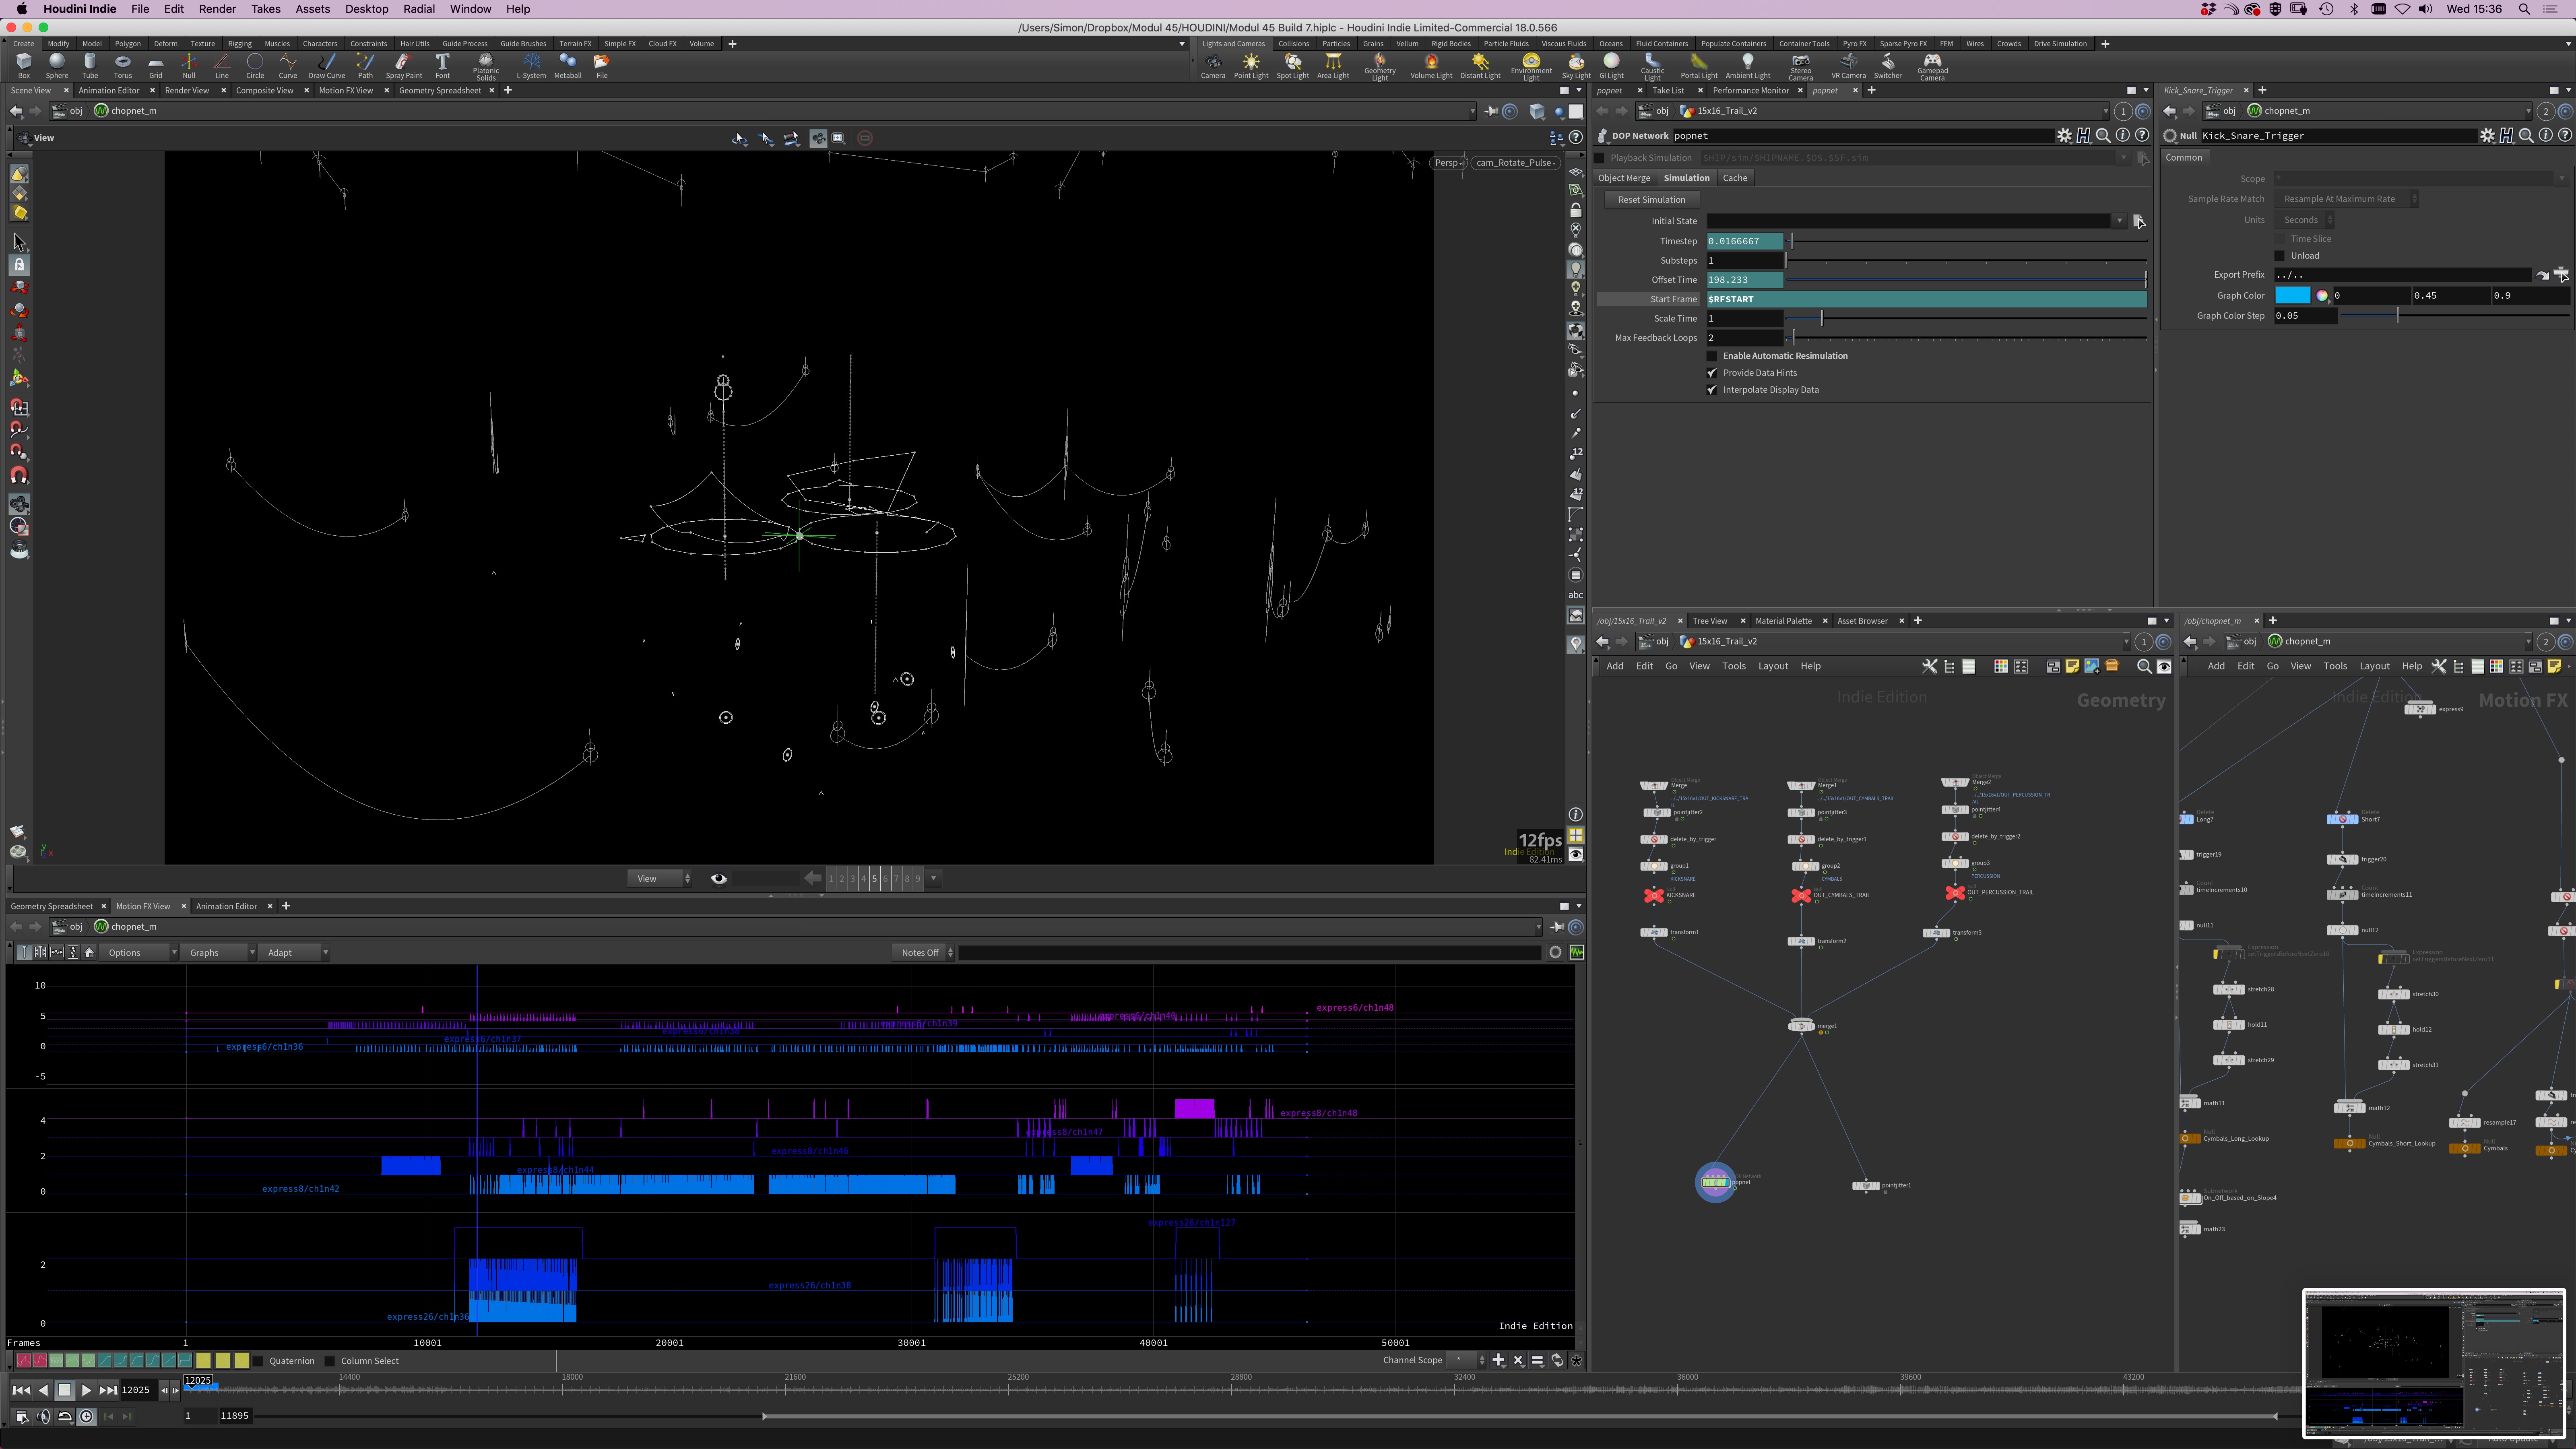
Task: Select the Sphere shelf tool
Action: (57, 66)
